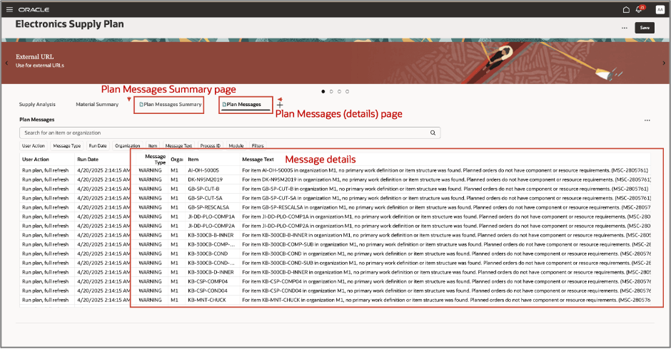Switch to Supply Analysis tab
Viewport: 671px width, 349px height.
(x=37, y=104)
